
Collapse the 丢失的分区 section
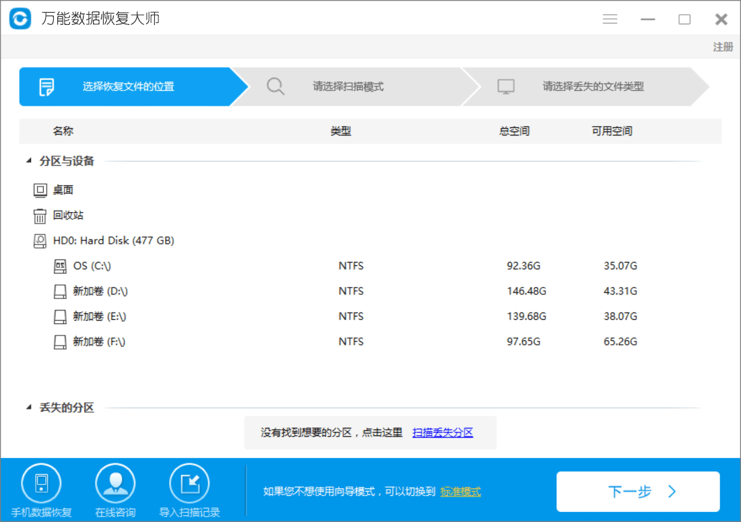pyautogui.click(x=28, y=406)
